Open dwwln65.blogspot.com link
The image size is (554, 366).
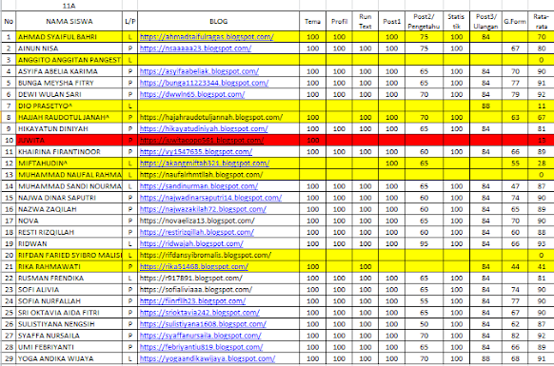point(192,94)
